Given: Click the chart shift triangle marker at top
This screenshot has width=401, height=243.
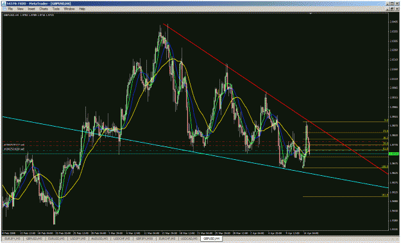Looking at the screenshot, I should point(311,13).
